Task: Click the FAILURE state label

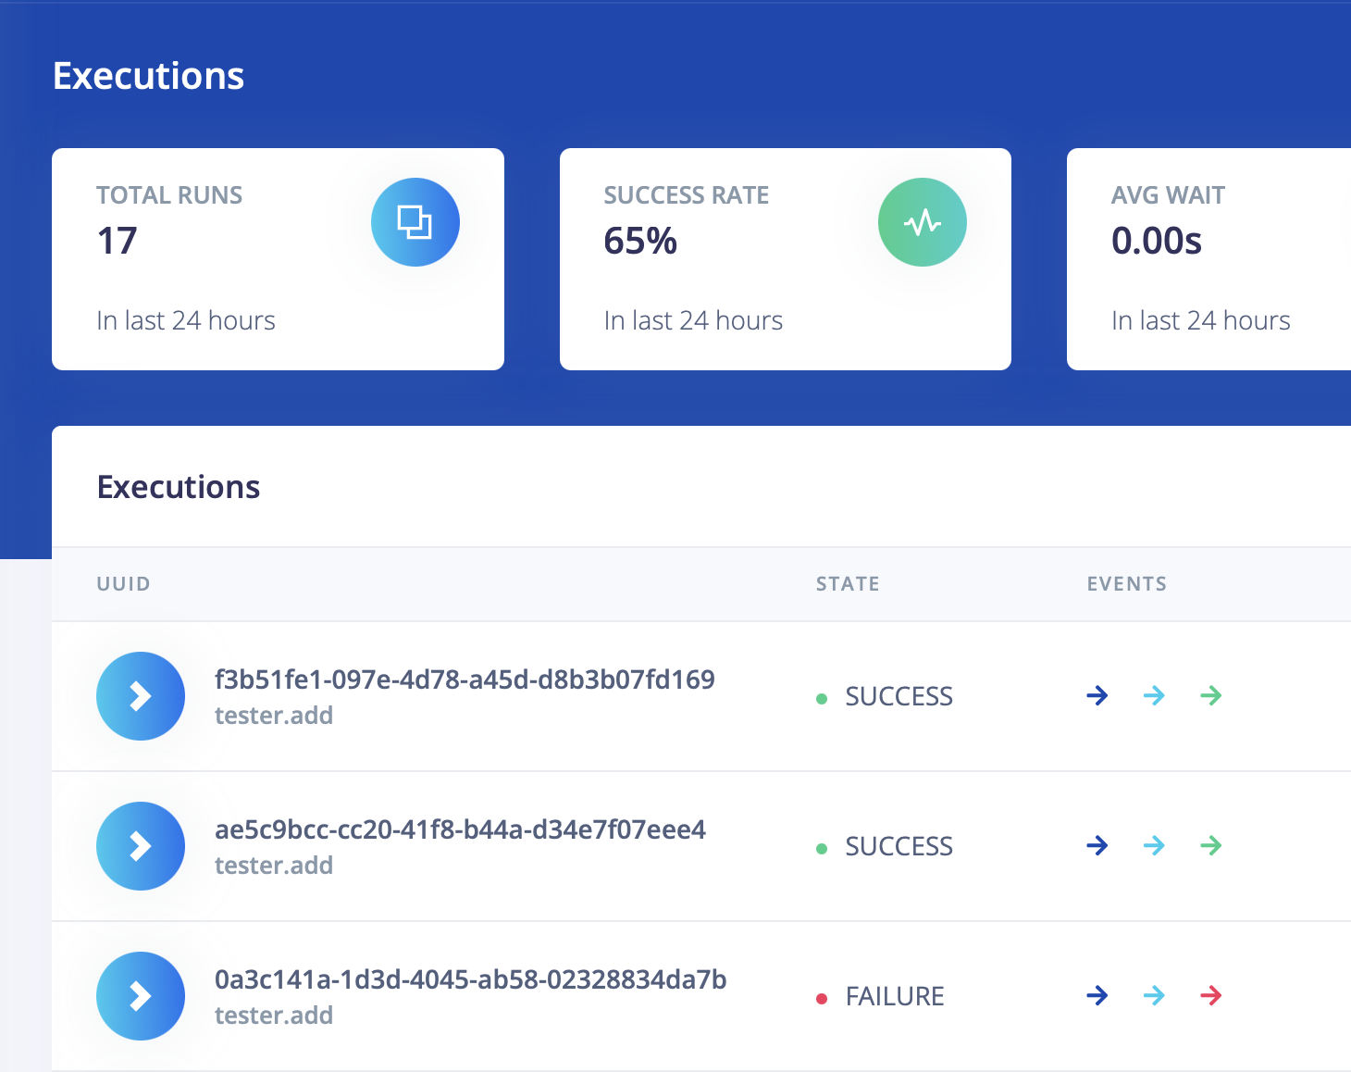Action: [x=894, y=996]
